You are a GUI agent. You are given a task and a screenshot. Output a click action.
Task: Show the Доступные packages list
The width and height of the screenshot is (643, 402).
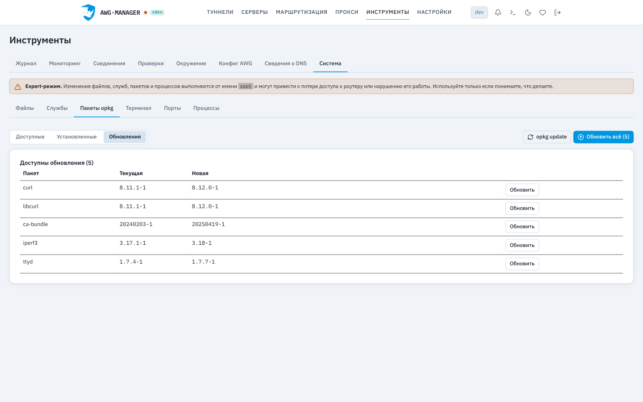click(x=30, y=137)
